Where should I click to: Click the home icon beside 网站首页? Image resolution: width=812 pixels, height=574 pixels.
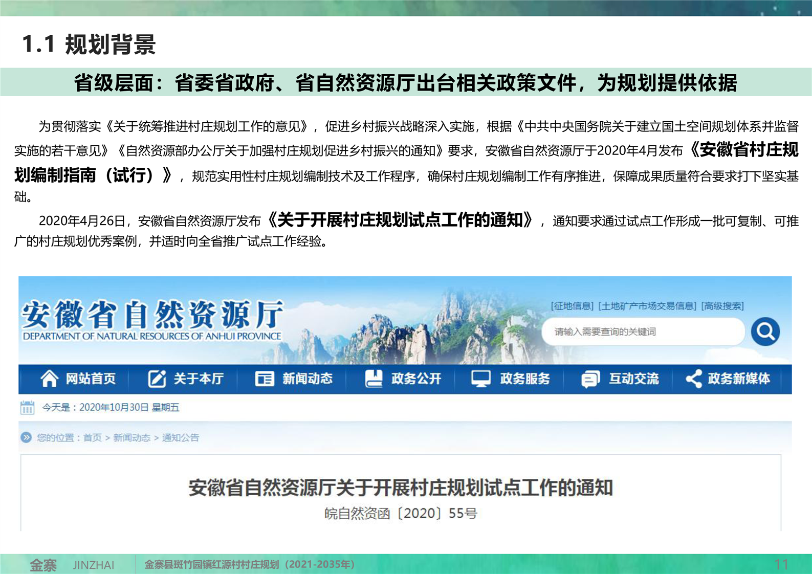(50, 379)
